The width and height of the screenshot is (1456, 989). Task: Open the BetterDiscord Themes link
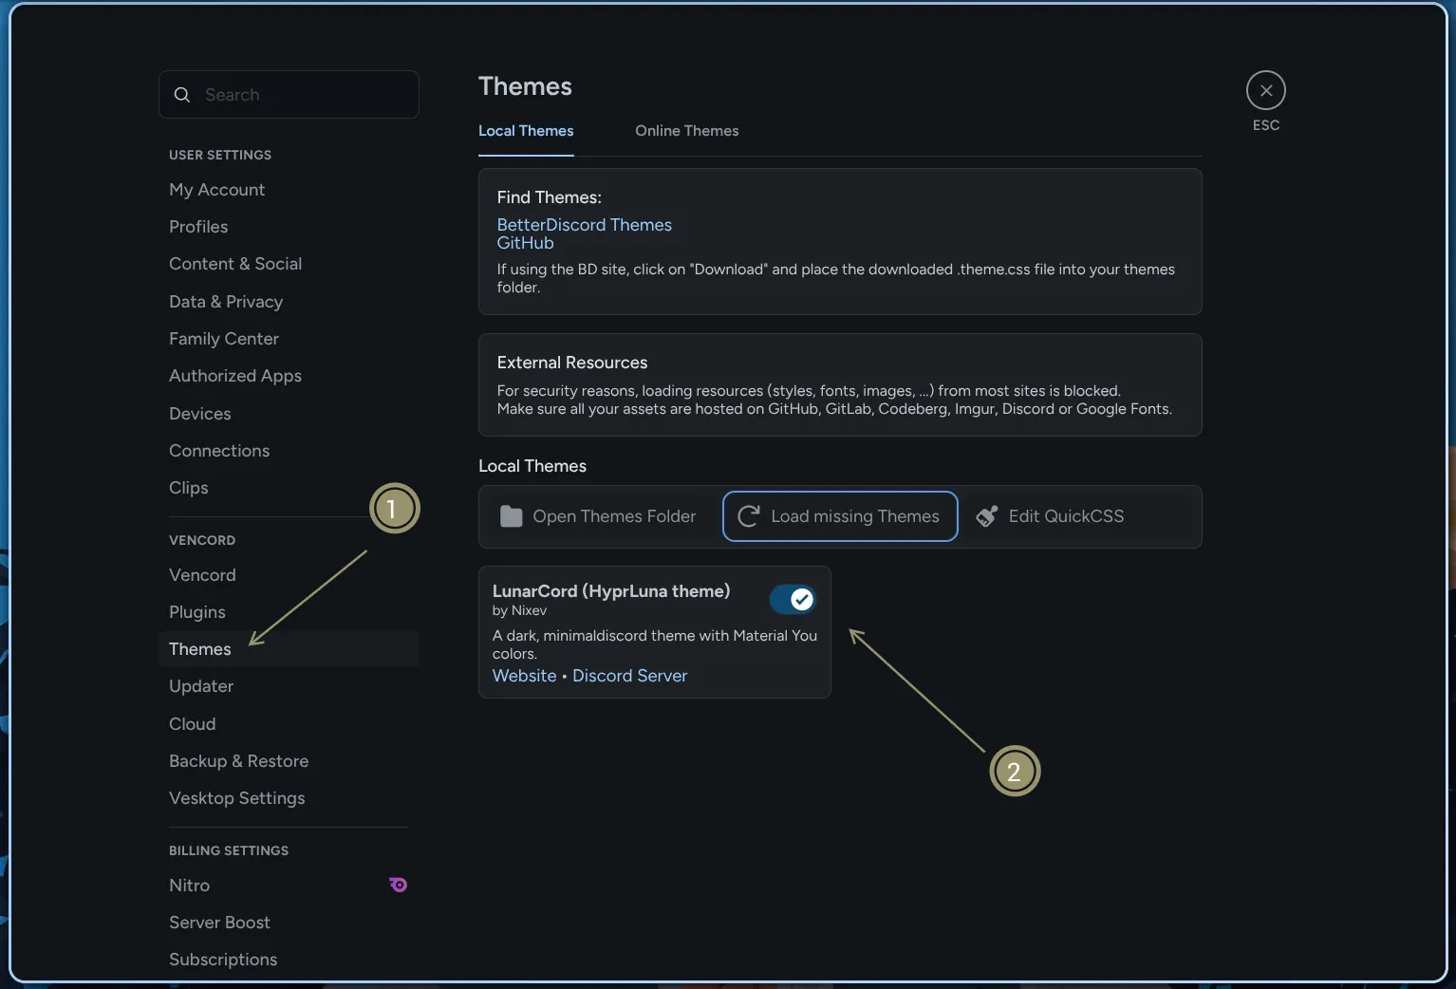[584, 225]
